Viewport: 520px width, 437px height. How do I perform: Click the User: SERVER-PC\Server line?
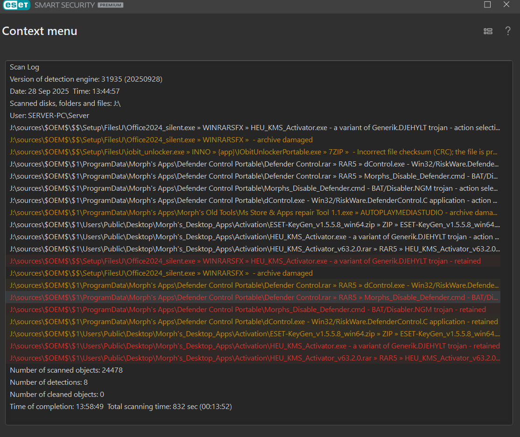tap(49, 116)
